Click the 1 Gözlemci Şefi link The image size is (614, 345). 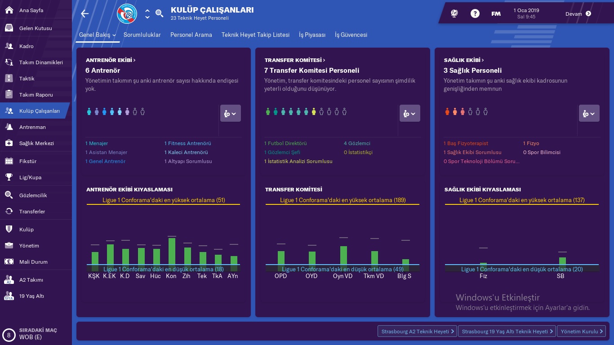click(282, 152)
